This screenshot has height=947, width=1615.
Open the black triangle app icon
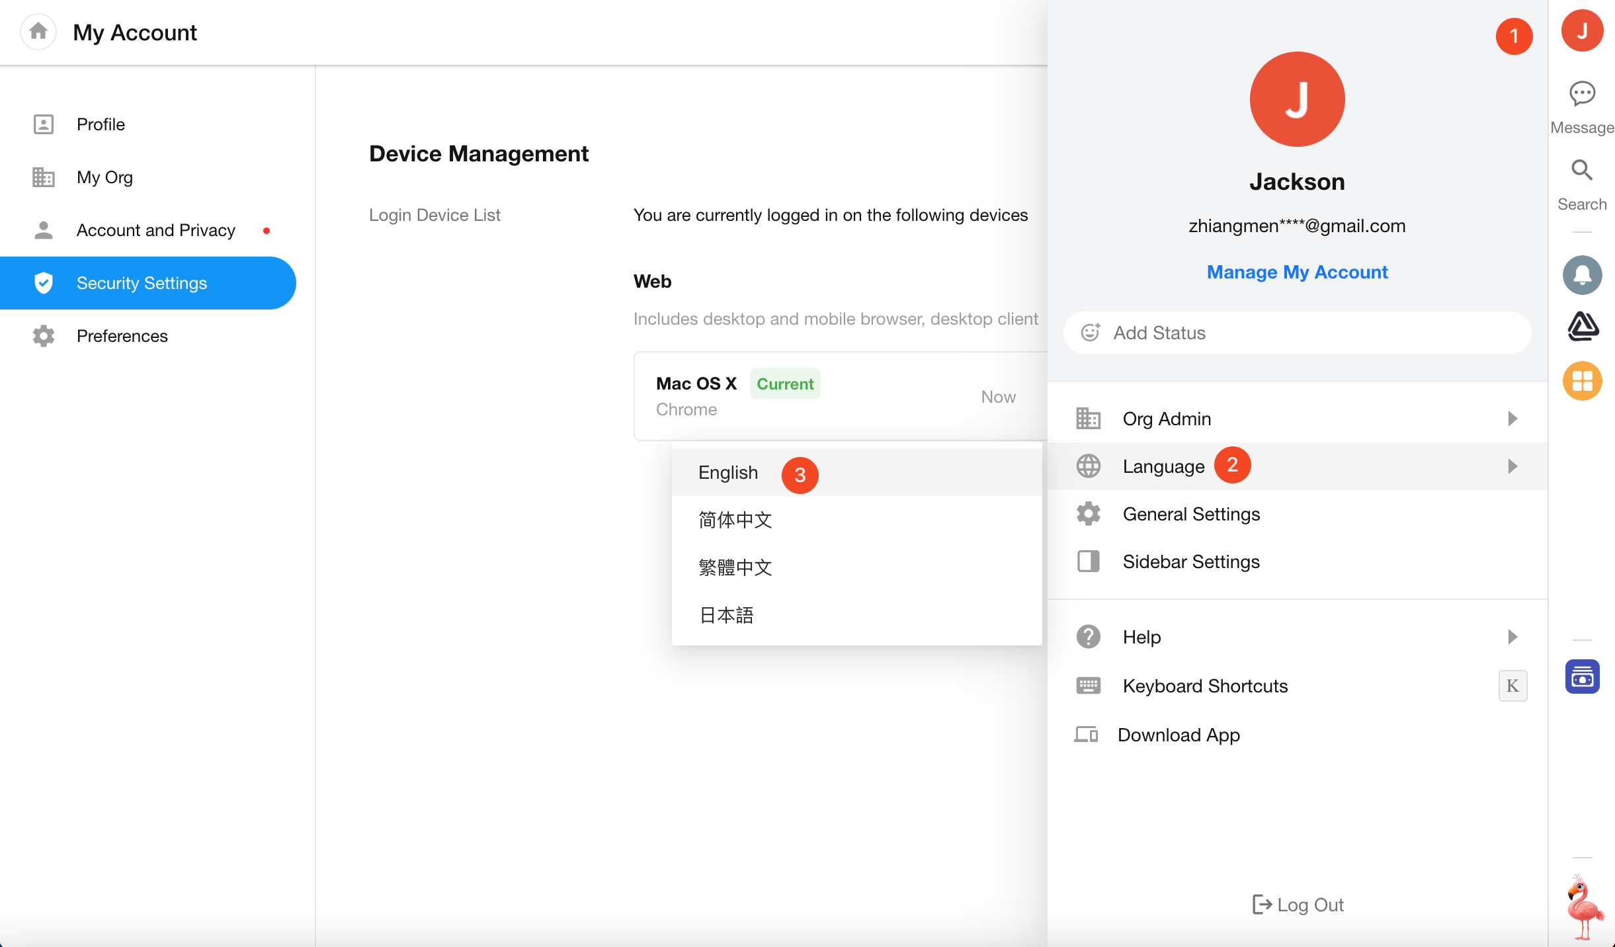(x=1582, y=327)
